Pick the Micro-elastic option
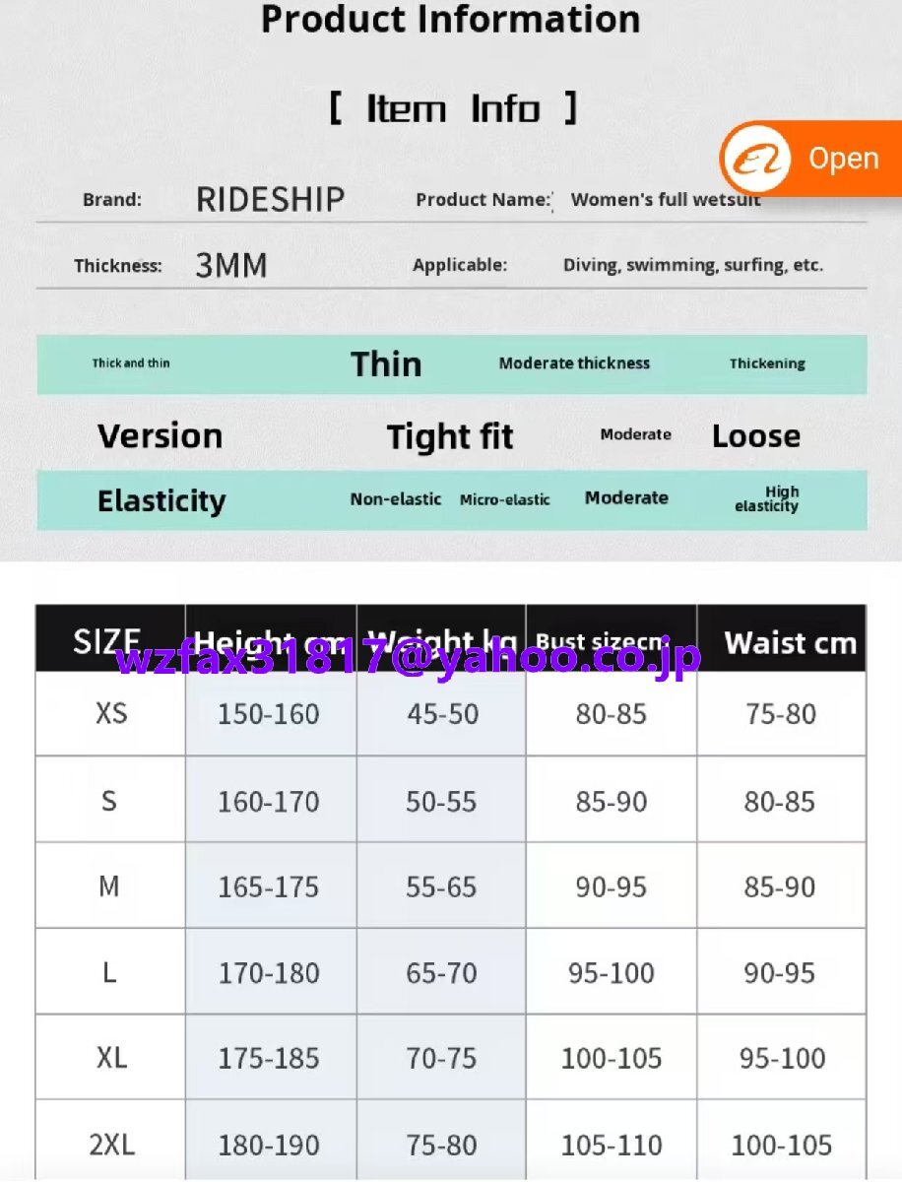 (x=505, y=500)
